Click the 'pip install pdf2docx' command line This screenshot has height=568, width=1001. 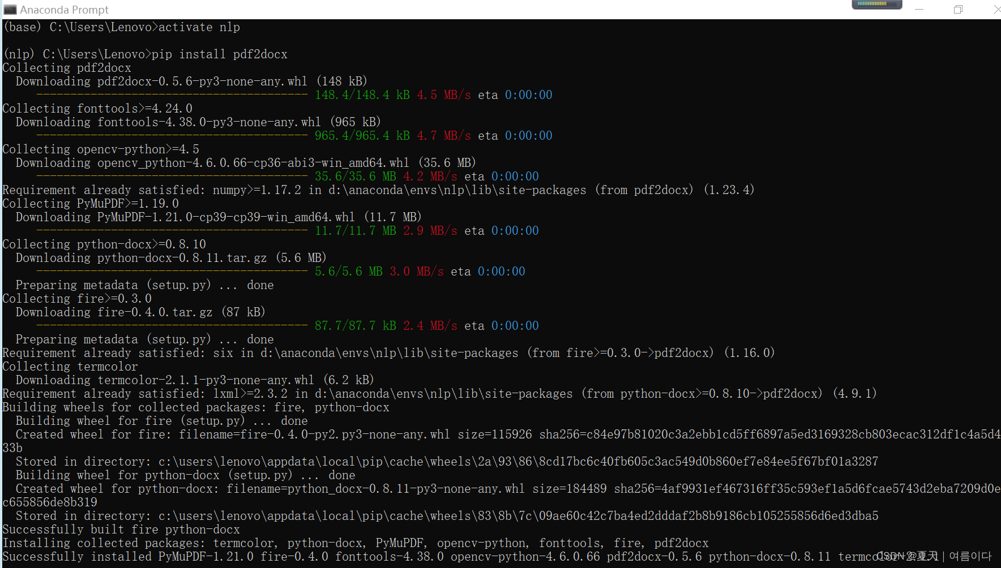[x=221, y=54]
